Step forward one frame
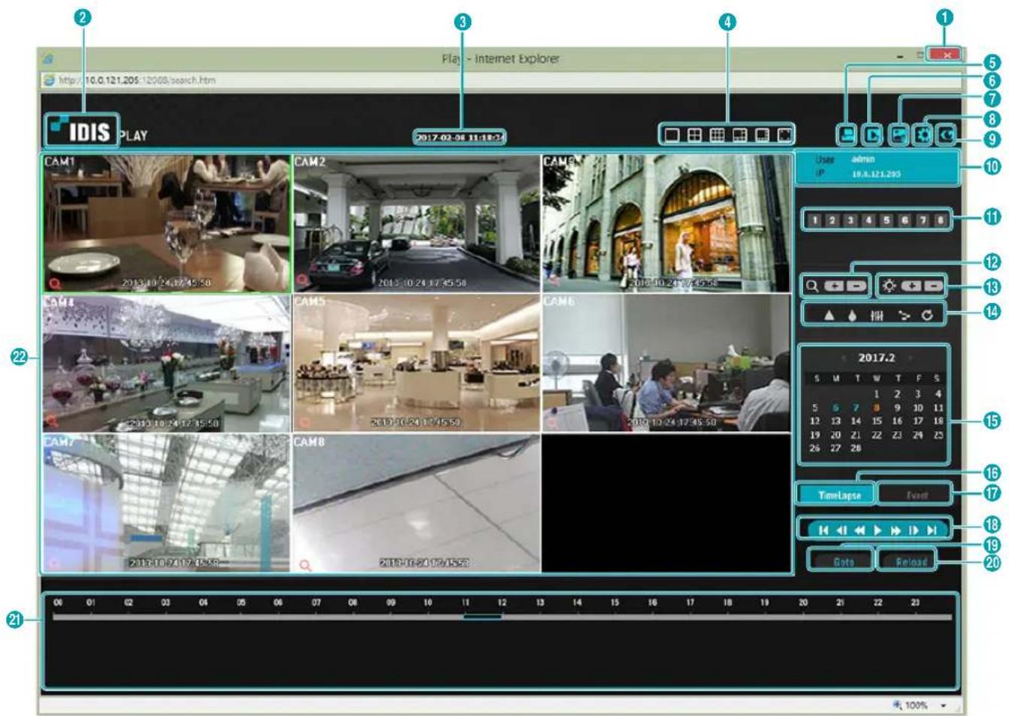The image size is (1009, 716). tap(914, 530)
